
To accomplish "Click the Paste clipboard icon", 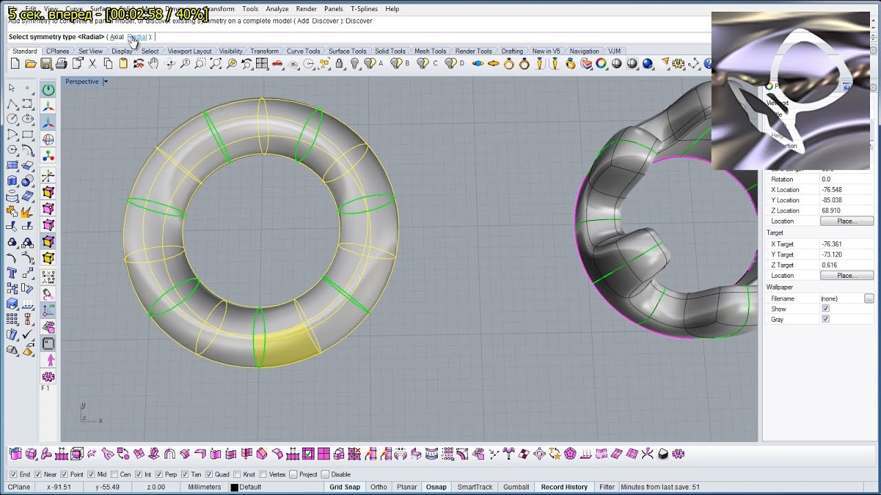I will [123, 64].
